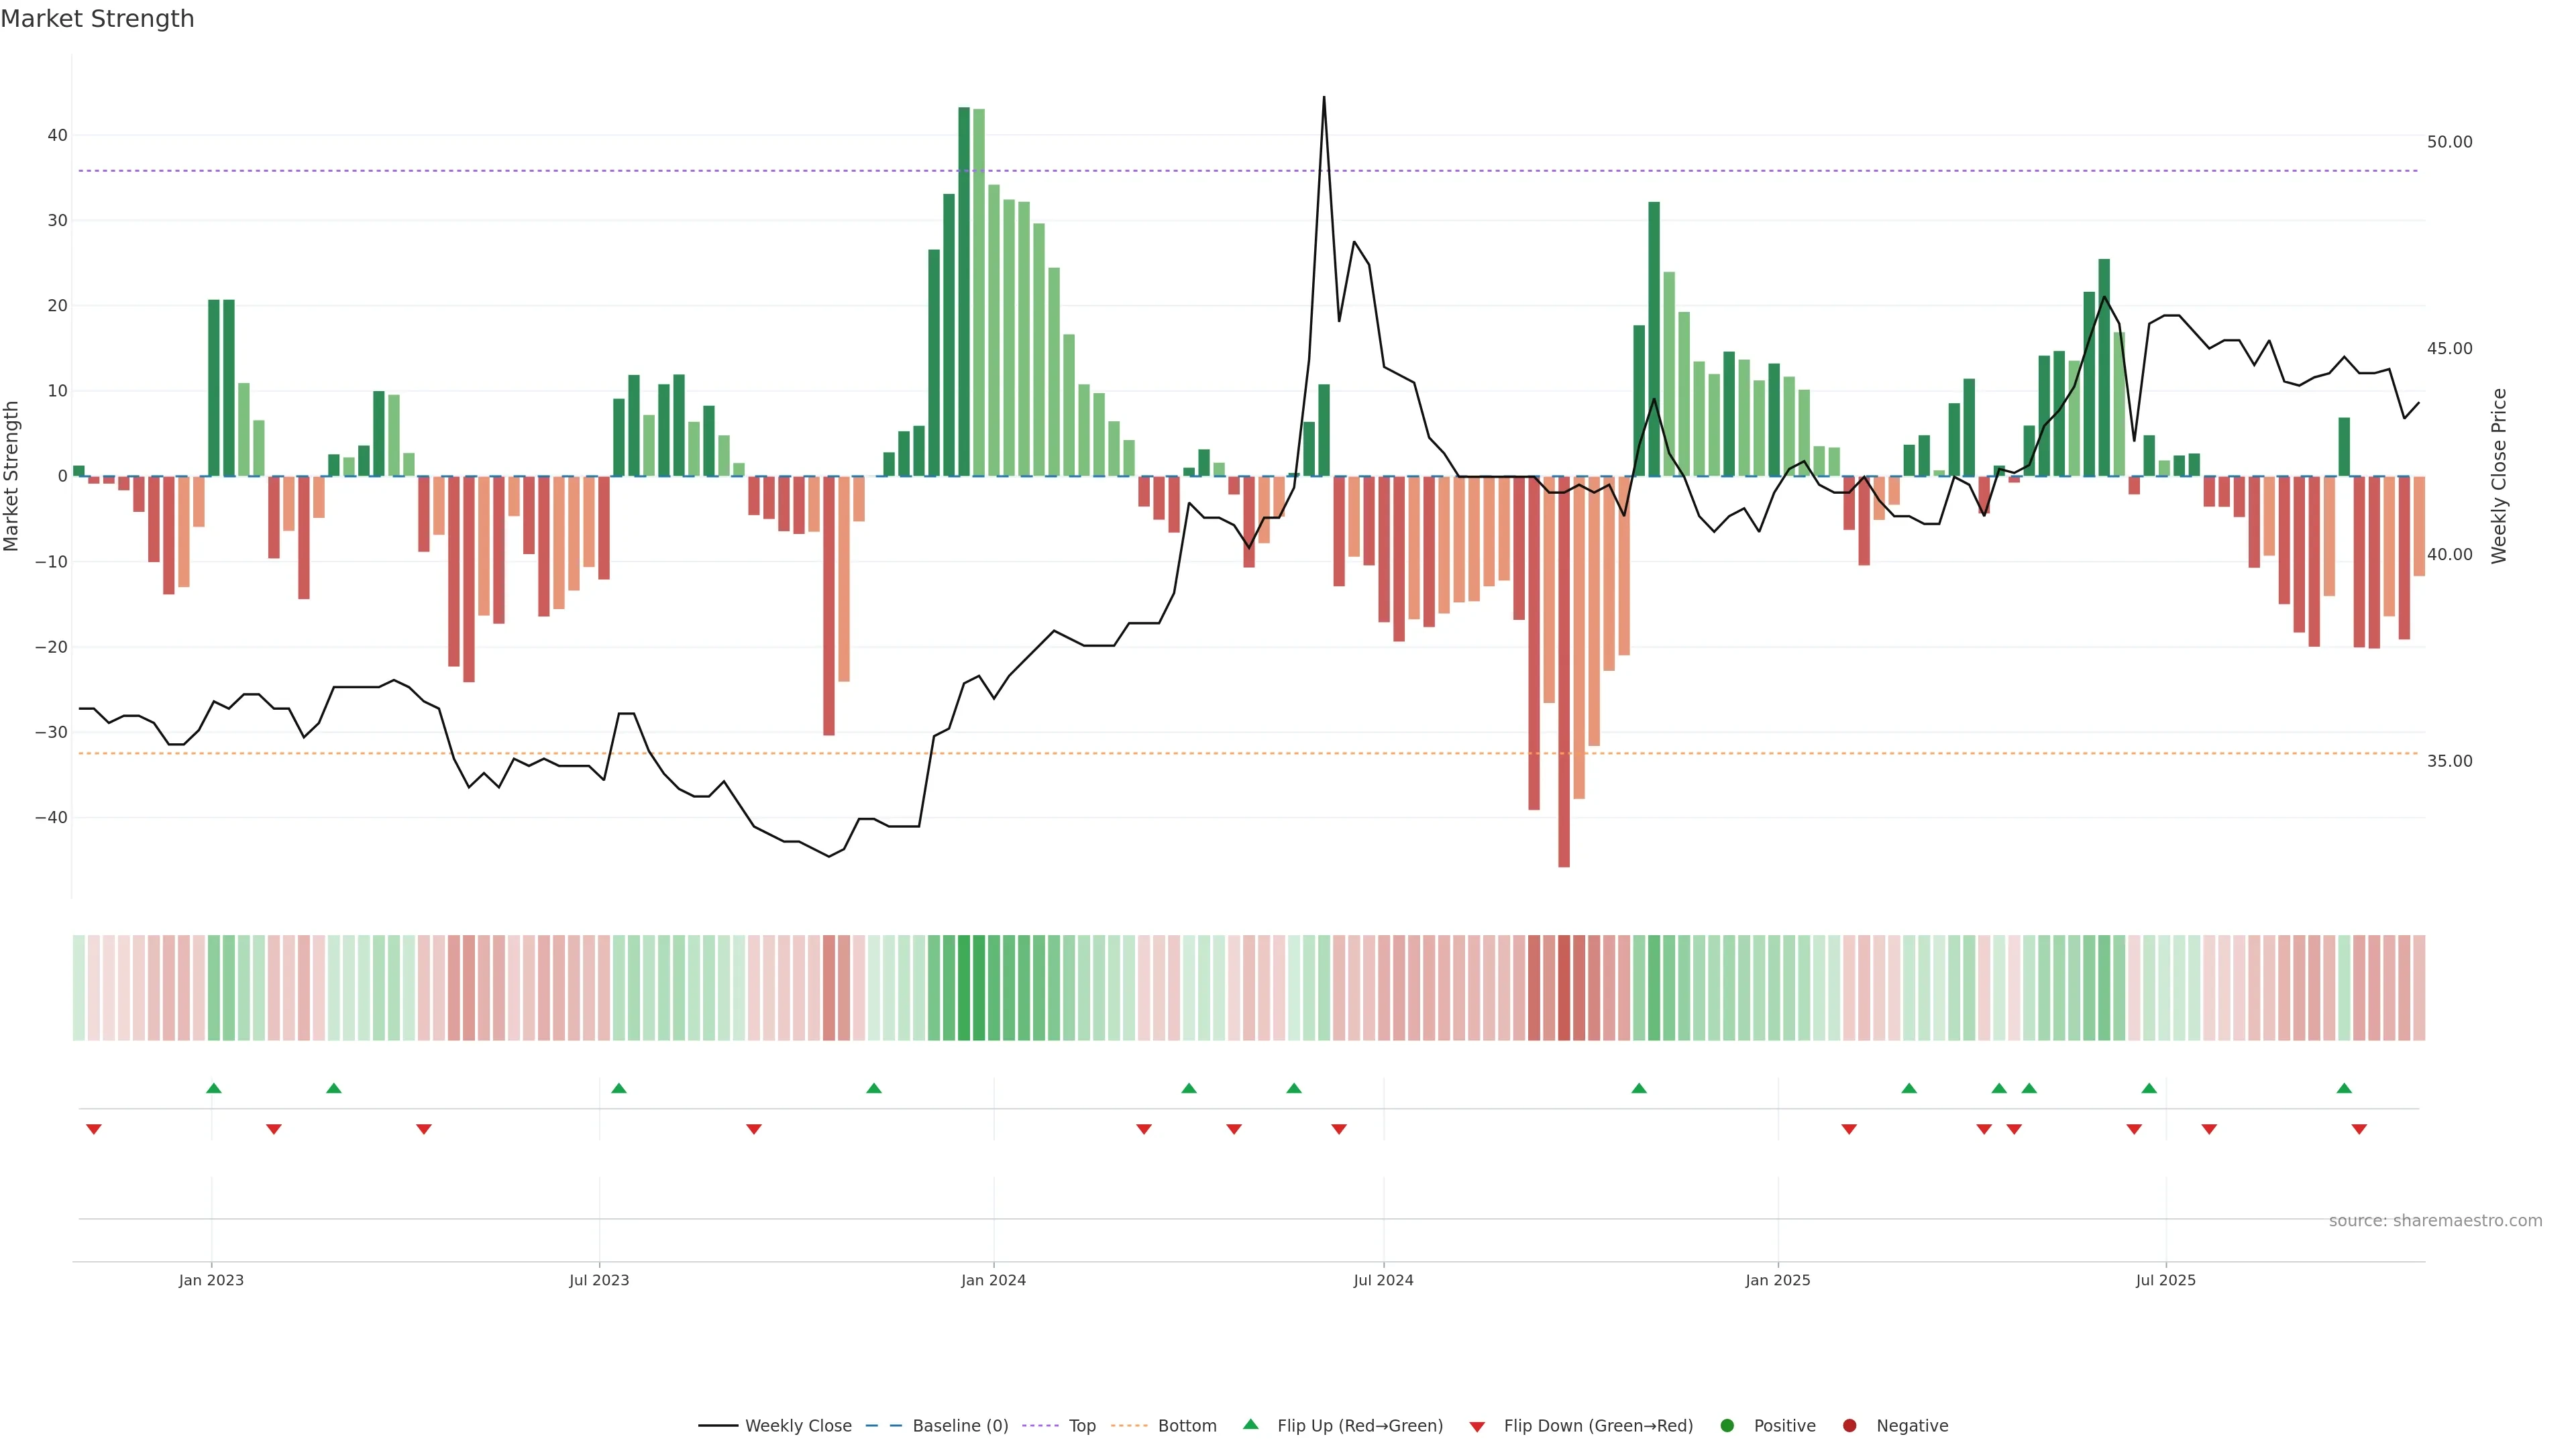The height and width of the screenshot is (1449, 2576).
Task: Click Flip Up green triangle legend icon
Action: 1250,1425
